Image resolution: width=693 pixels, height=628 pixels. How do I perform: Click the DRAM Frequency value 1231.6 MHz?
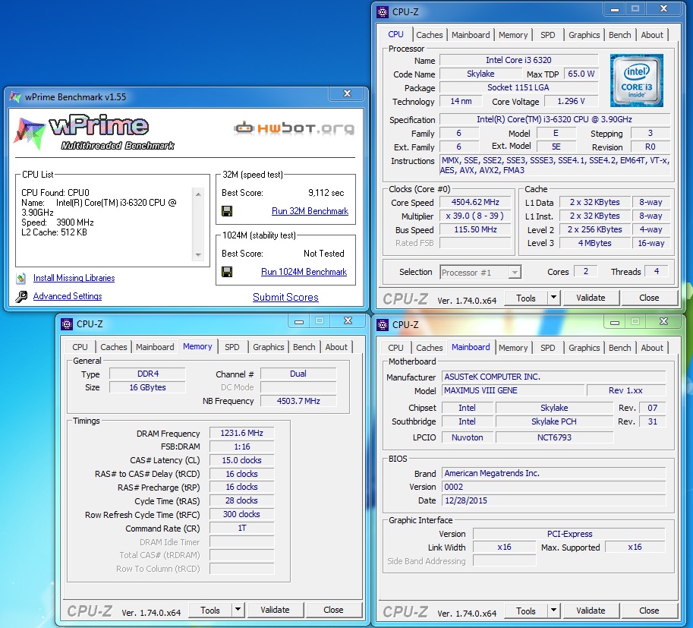coord(242,433)
